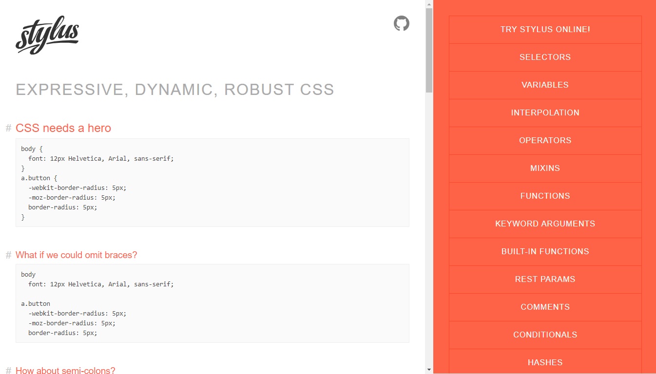Open the HASHES section
This screenshot has height=374, width=656.
click(x=545, y=362)
